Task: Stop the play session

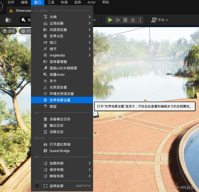Action: point(125,20)
